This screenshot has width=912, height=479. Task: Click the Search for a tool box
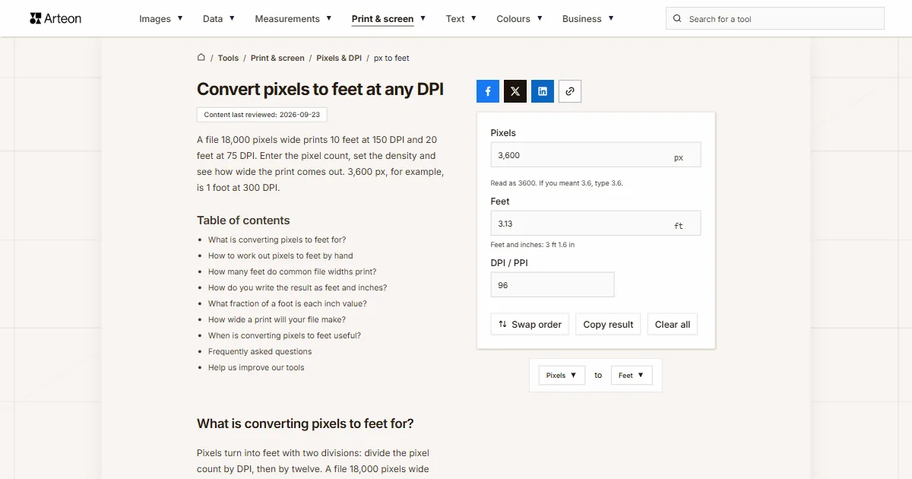[x=775, y=19]
